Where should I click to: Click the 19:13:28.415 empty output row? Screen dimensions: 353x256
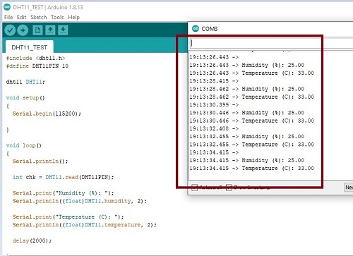214,81
